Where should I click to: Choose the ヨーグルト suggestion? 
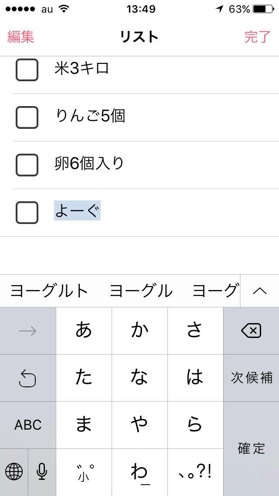click(49, 291)
